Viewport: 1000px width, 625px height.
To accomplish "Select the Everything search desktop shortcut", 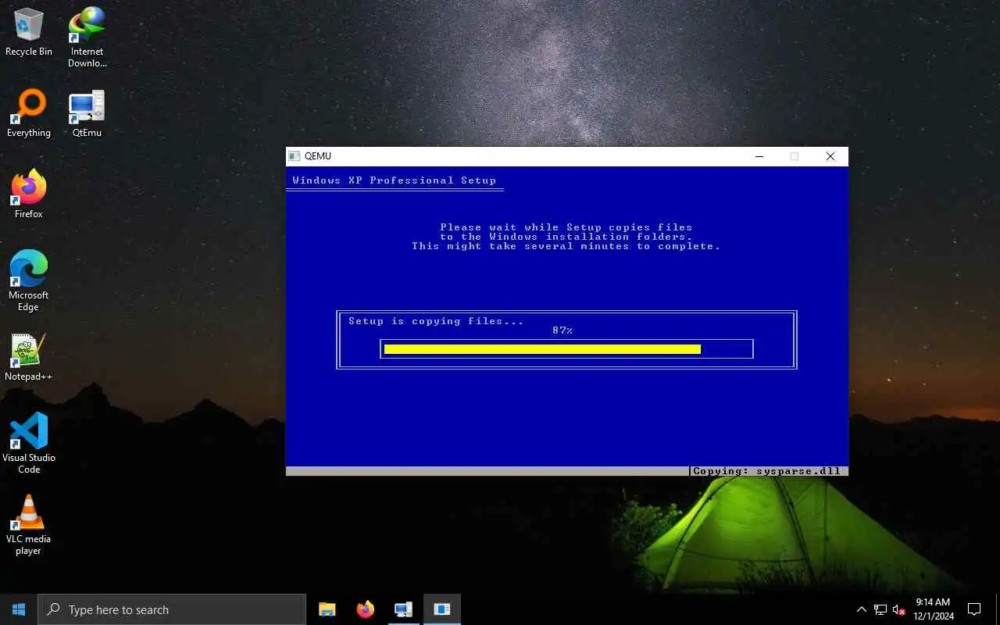I will point(29,114).
